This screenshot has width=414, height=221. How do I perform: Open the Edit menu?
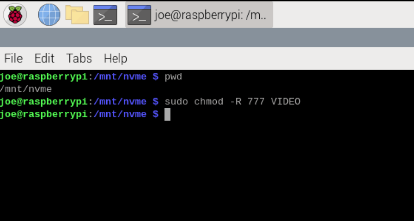tap(44, 58)
